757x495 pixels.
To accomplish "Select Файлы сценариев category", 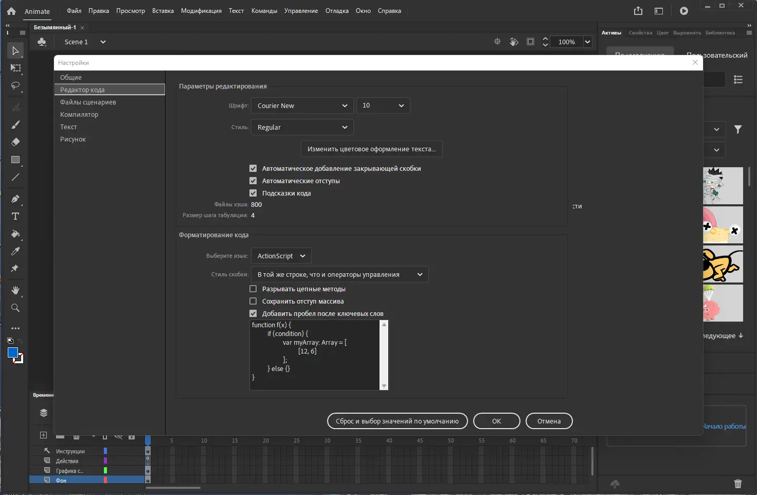I will 88,102.
